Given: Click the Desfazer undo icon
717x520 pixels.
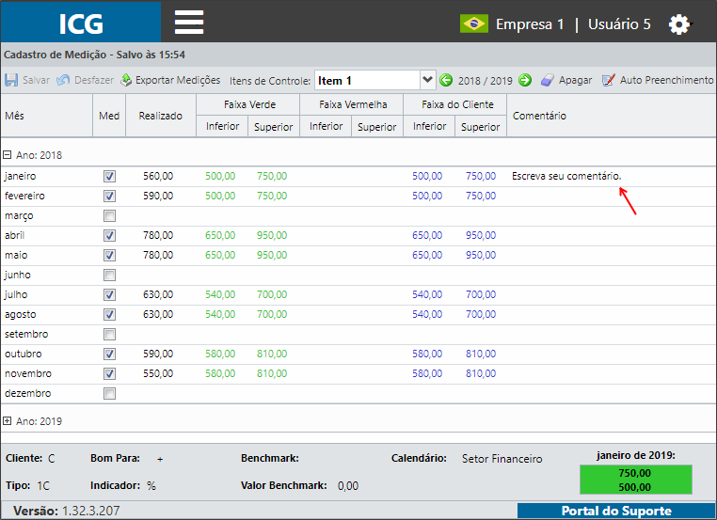Looking at the screenshot, I should click(63, 80).
